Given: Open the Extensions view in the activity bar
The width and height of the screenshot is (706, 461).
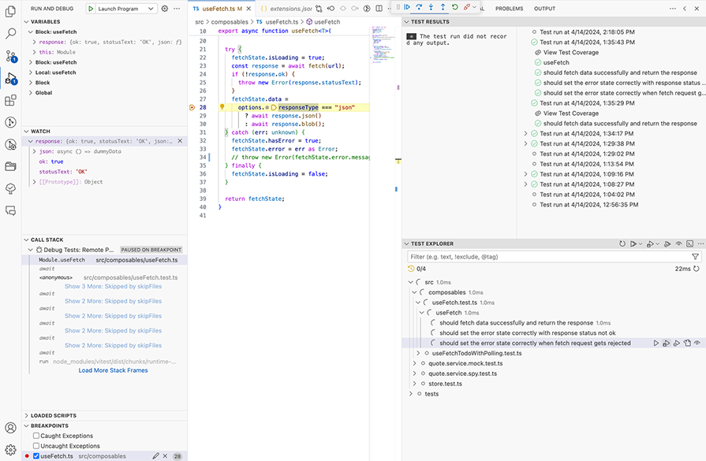Looking at the screenshot, I should pos(10,101).
